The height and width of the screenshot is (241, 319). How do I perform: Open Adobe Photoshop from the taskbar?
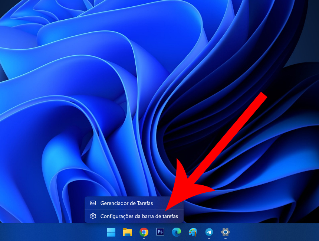(160, 232)
